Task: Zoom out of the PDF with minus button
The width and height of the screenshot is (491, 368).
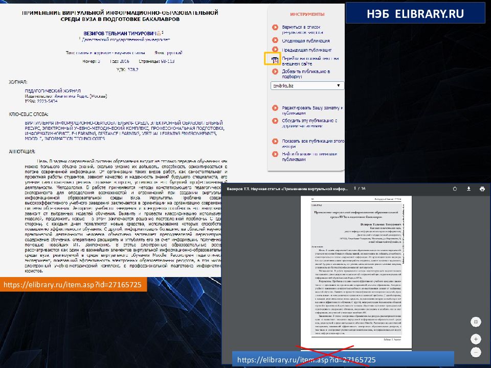Action: click(x=476, y=352)
